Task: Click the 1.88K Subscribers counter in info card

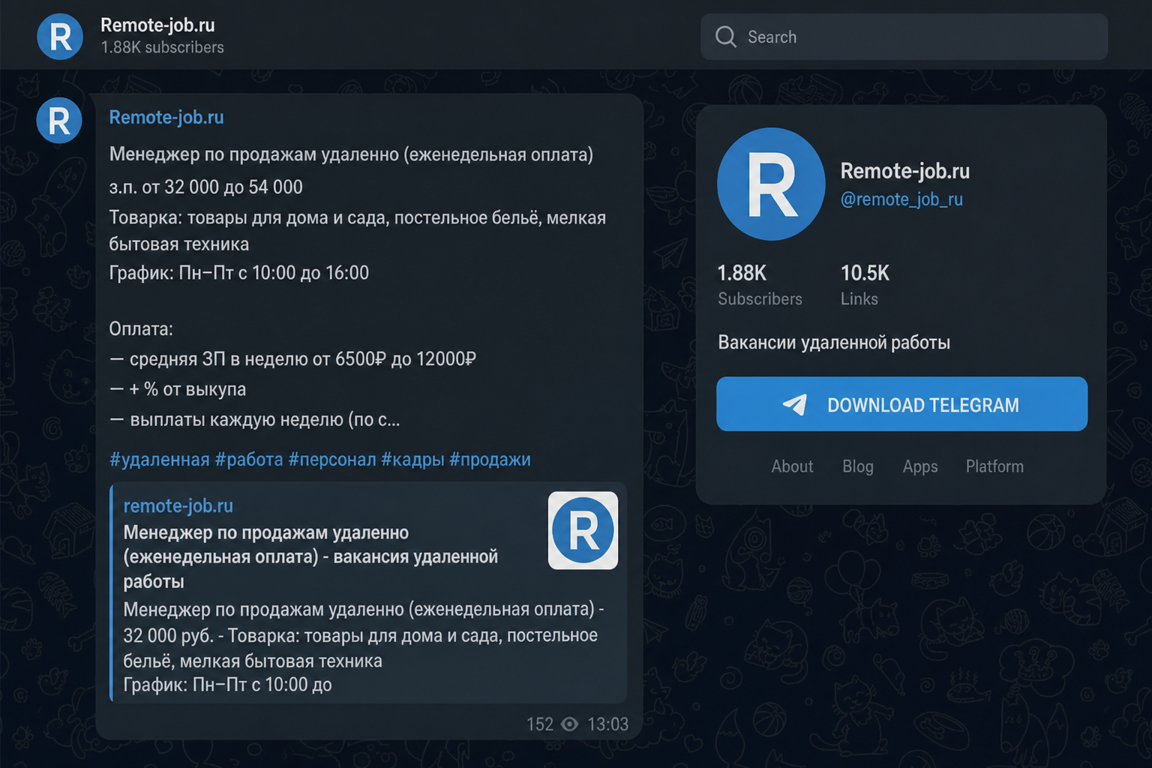Action: (x=760, y=285)
